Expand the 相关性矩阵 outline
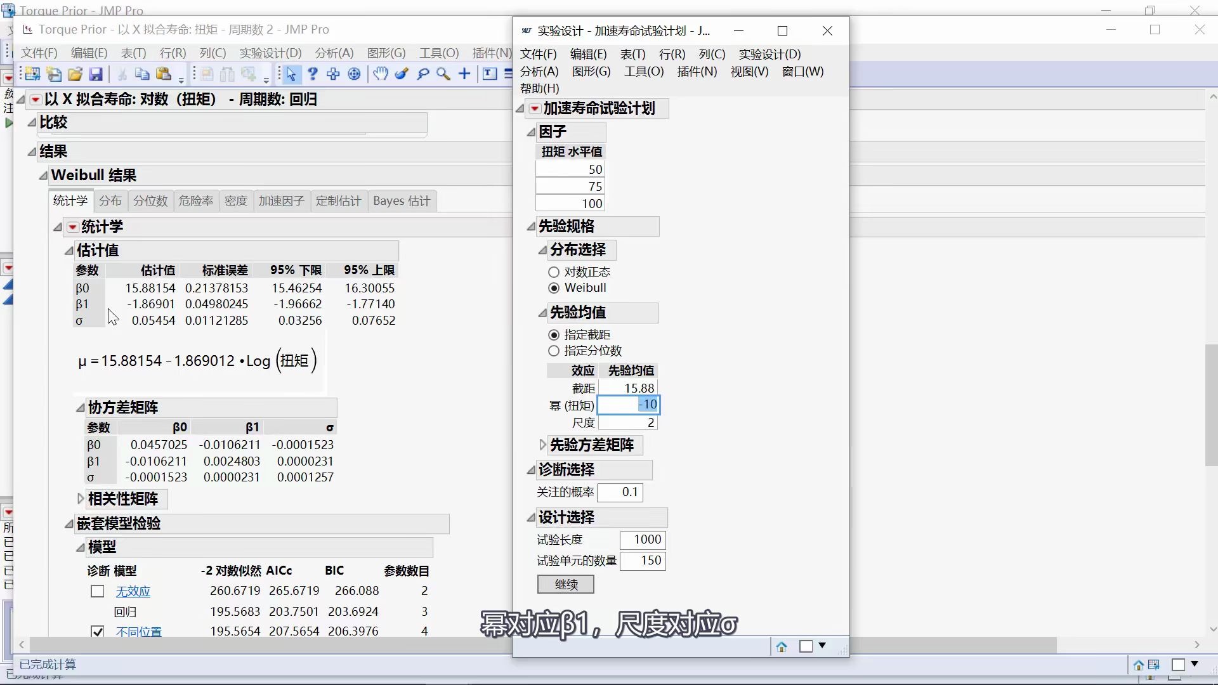This screenshot has width=1218, height=685. (81, 499)
